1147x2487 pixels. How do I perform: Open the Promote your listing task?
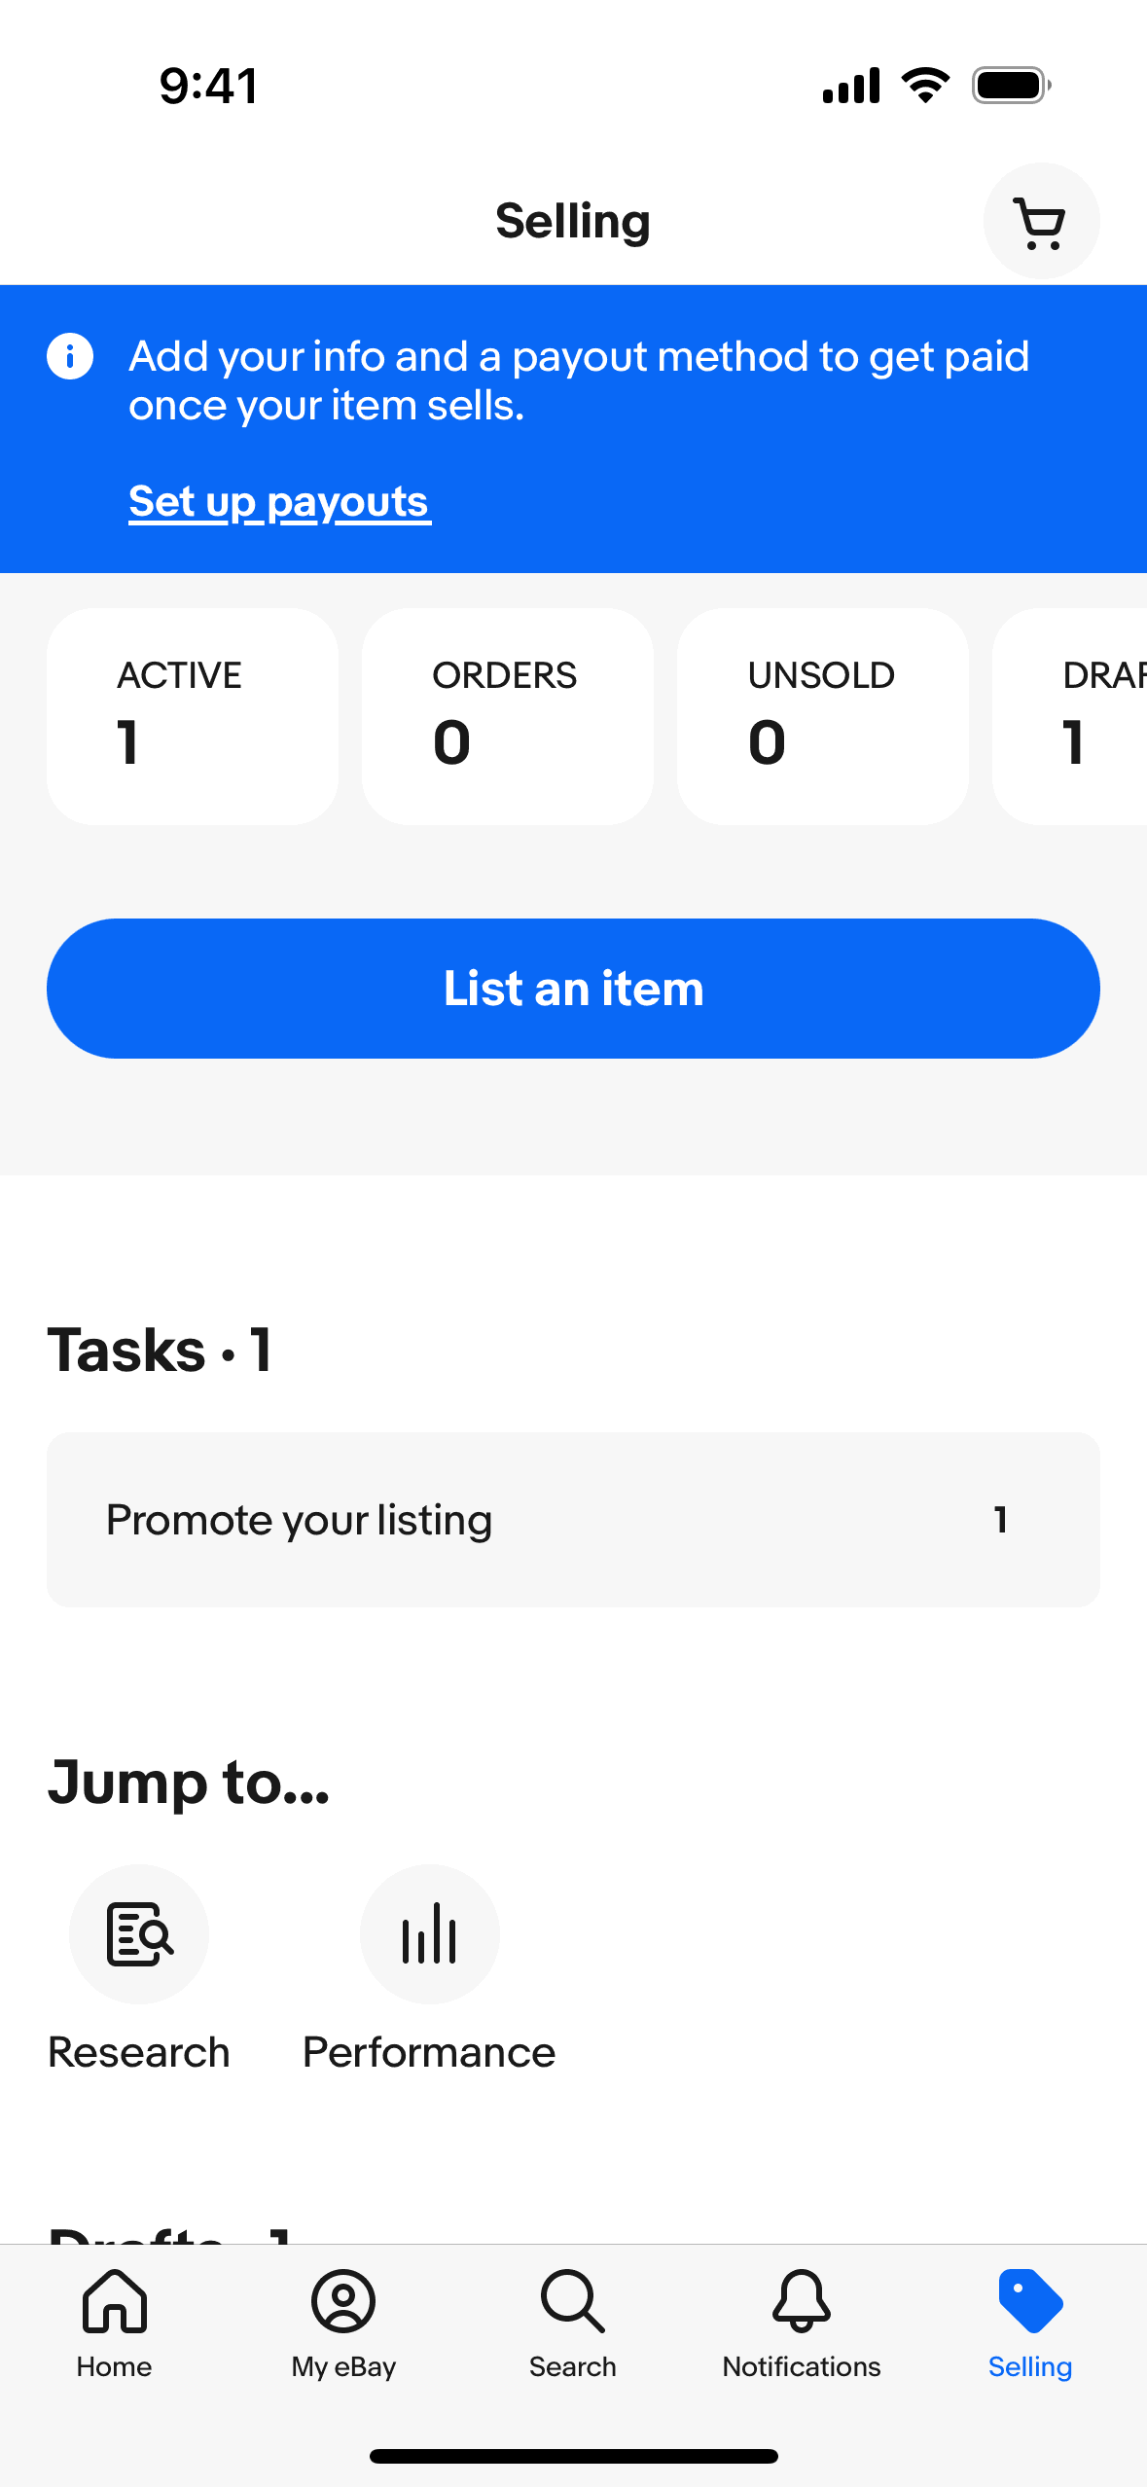pos(573,1519)
